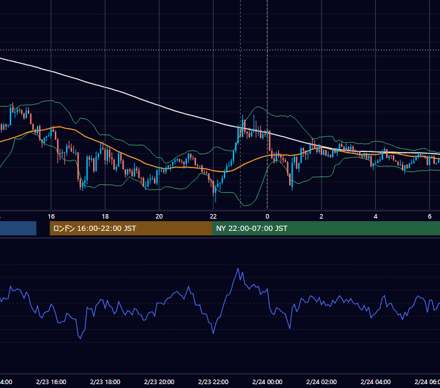This screenshot has height=388, width=440.
Task: Click the 0 hour label on the time axis
Action: click(267, 217)
